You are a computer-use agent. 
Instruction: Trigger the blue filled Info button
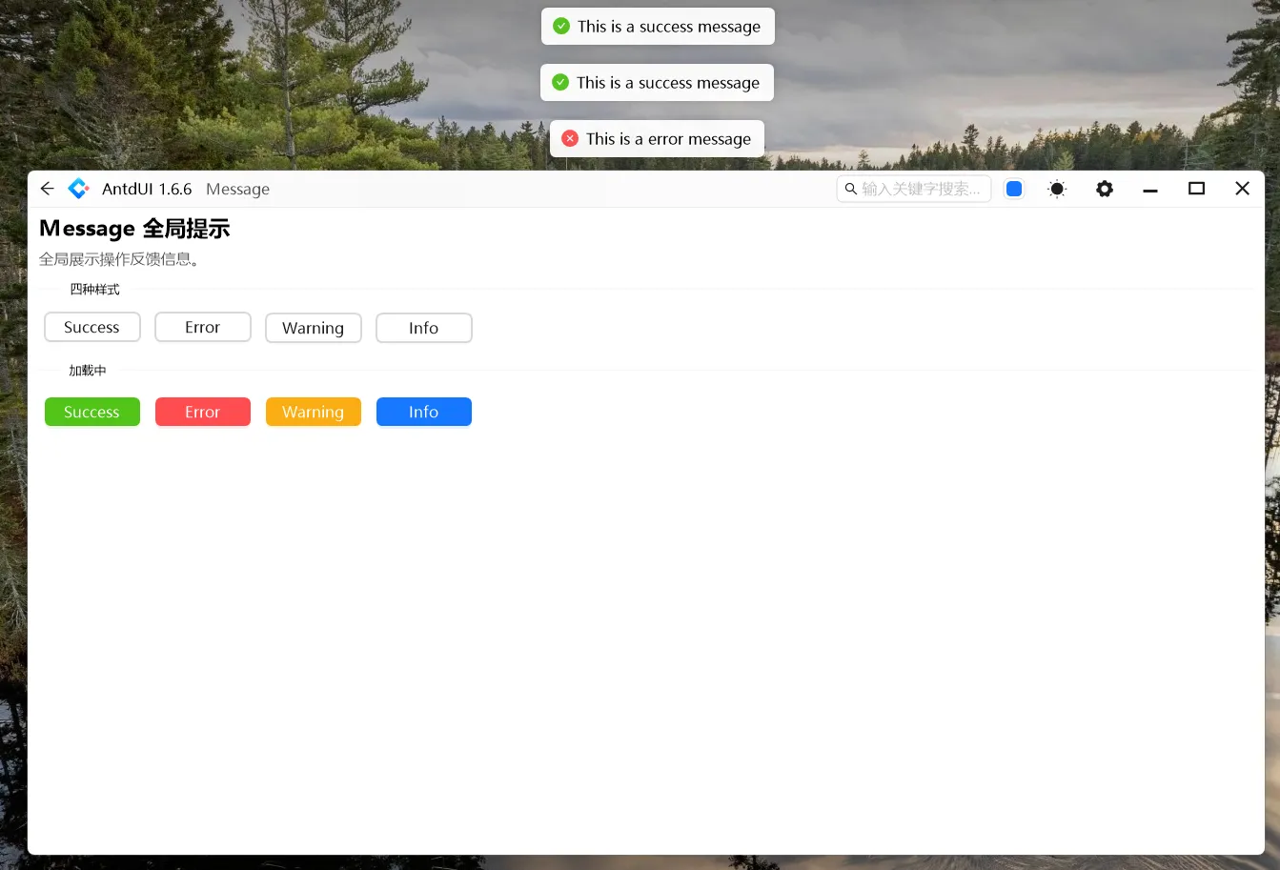coord(424,412)
